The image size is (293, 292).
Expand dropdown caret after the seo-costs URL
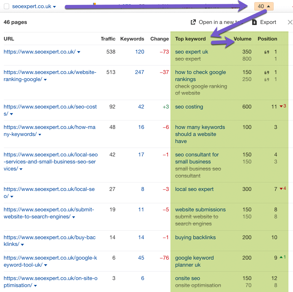click(x=11, y=114)
